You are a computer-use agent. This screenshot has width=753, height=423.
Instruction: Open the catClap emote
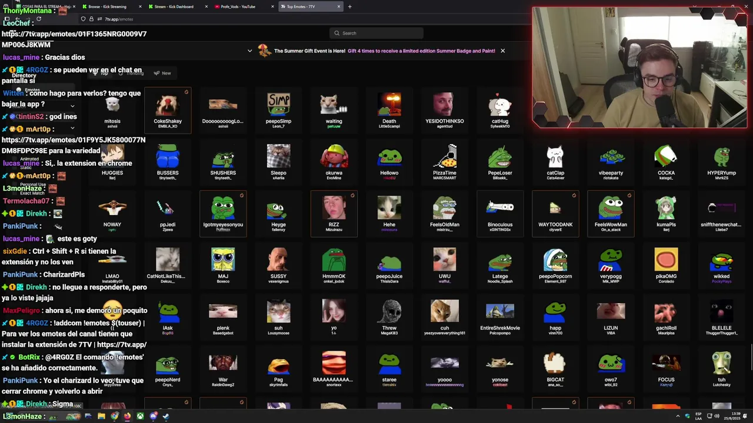555,162
